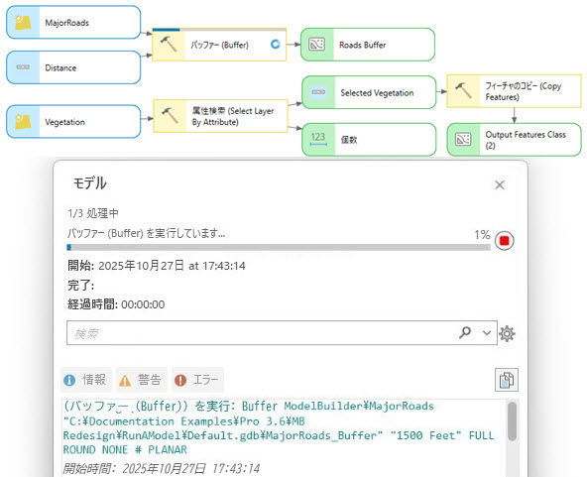The height and width of the screenshot is (477, 587).
Task: Click the Buffer tool hammer icon
Action: click(169, 45)
